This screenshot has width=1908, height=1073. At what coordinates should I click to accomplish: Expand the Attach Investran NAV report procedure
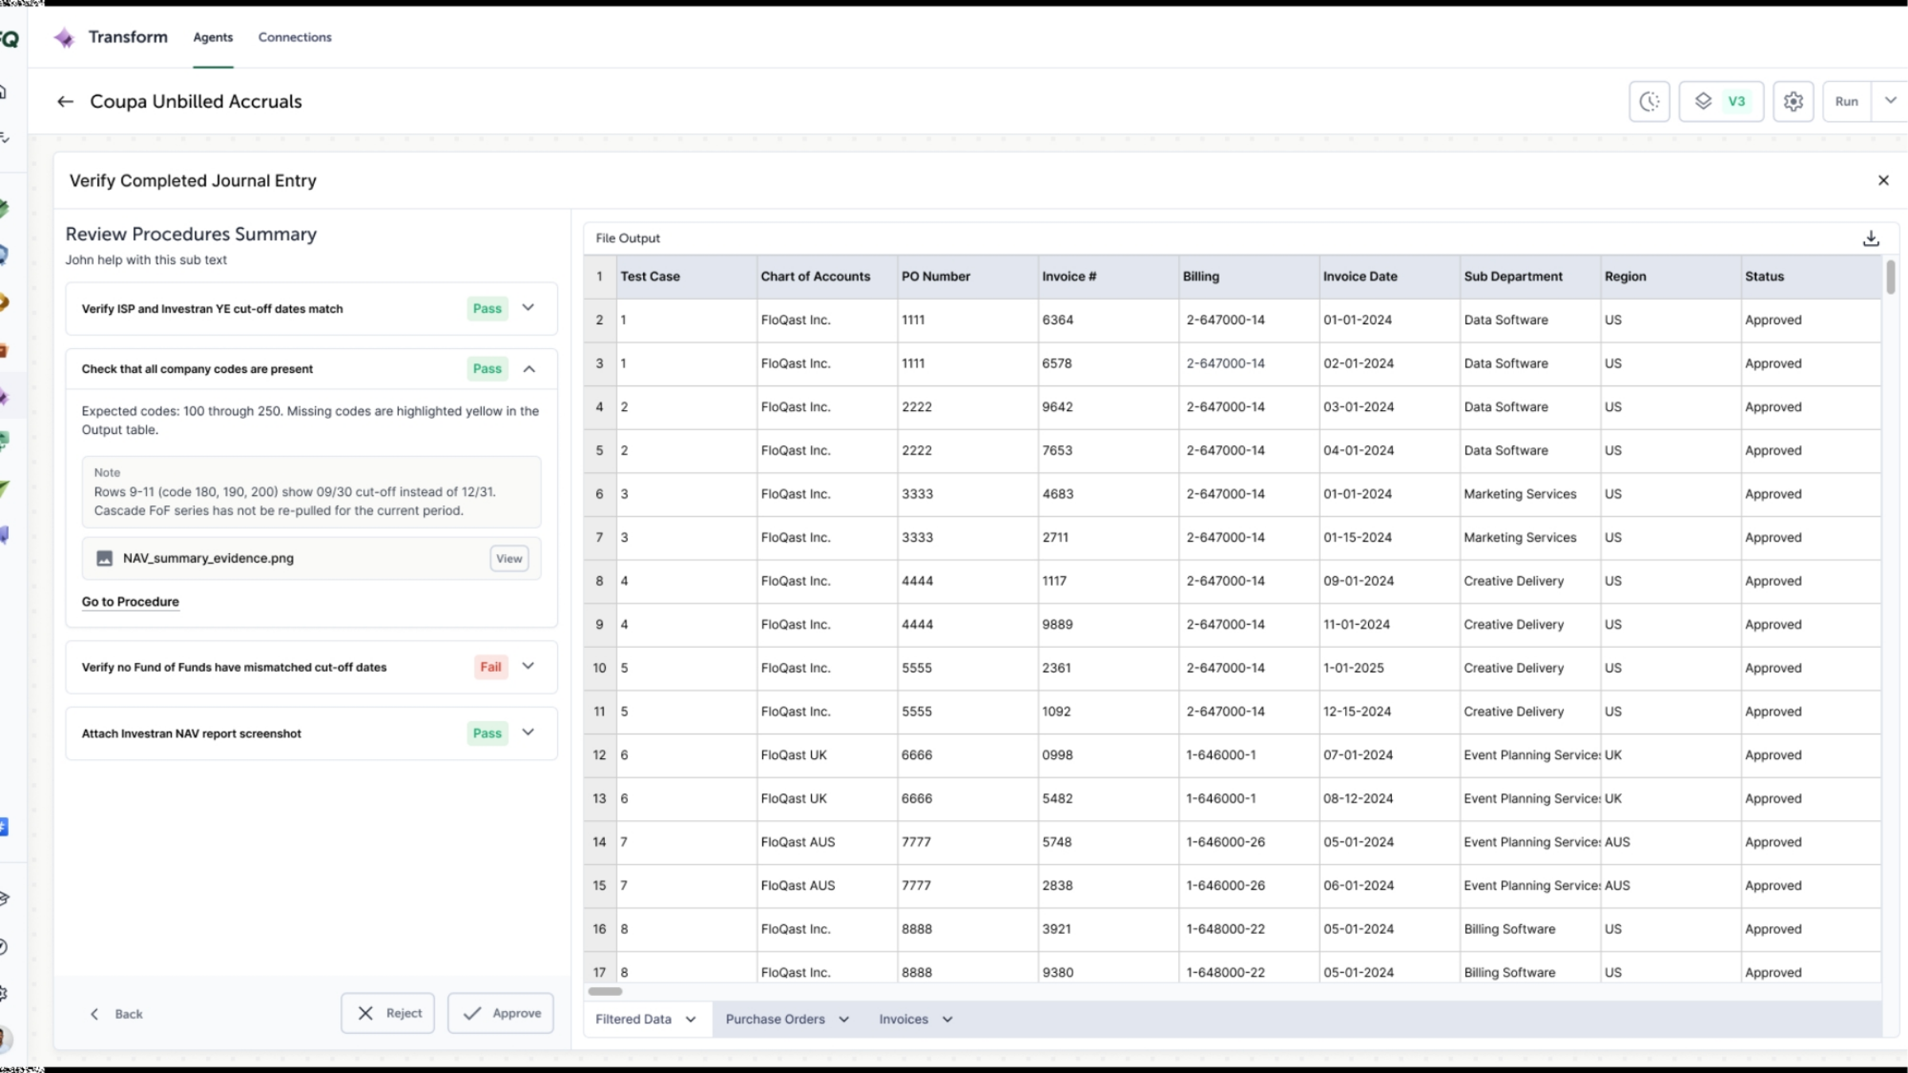point(528,732)
